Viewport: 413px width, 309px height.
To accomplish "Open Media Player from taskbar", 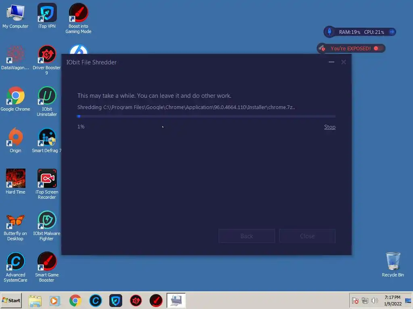I will click(x=55, y=301).
